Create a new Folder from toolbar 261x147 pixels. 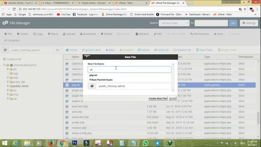click(22, 34)
